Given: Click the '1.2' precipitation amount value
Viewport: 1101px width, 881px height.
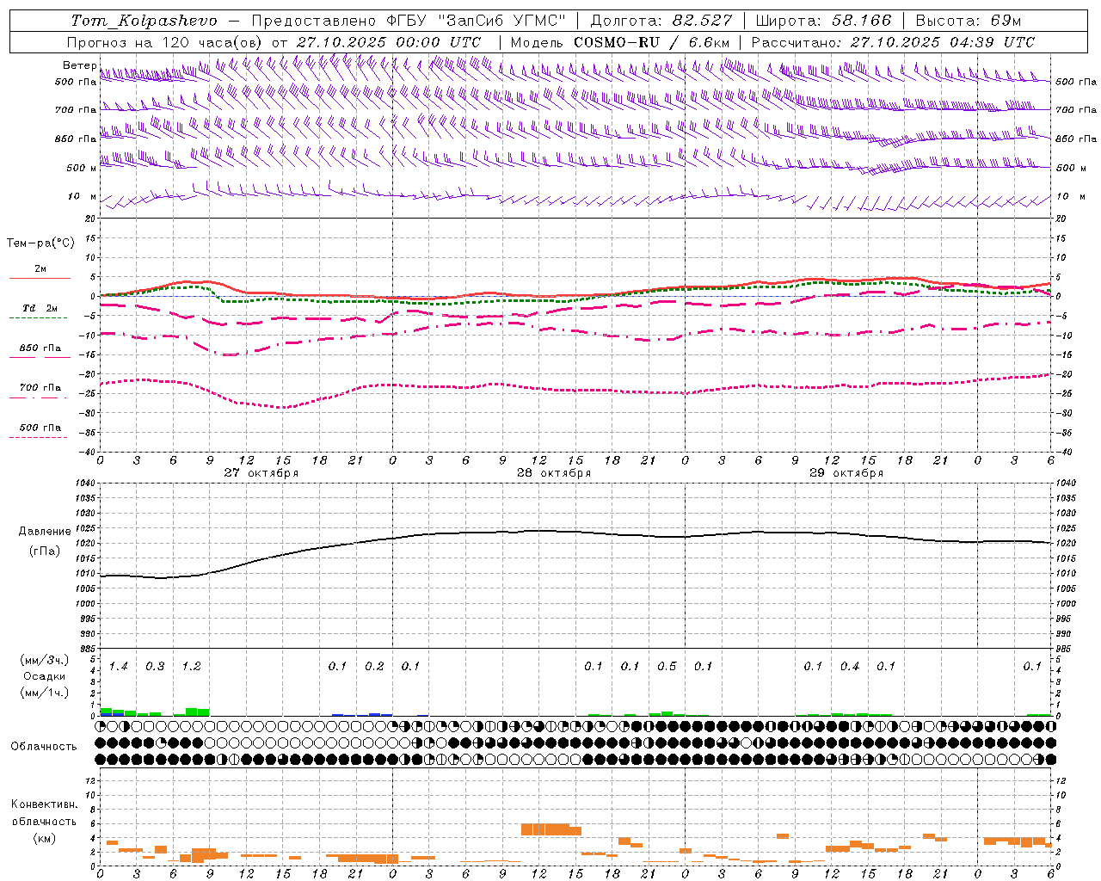Looking at the screenshot, I should (191, 667).
